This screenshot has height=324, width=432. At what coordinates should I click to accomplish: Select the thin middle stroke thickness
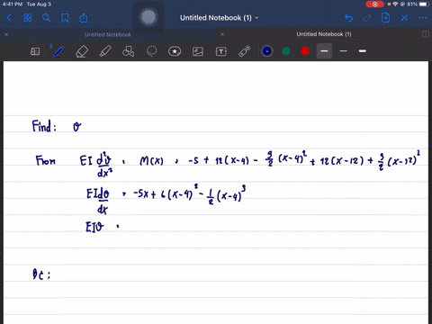[344, 51]
